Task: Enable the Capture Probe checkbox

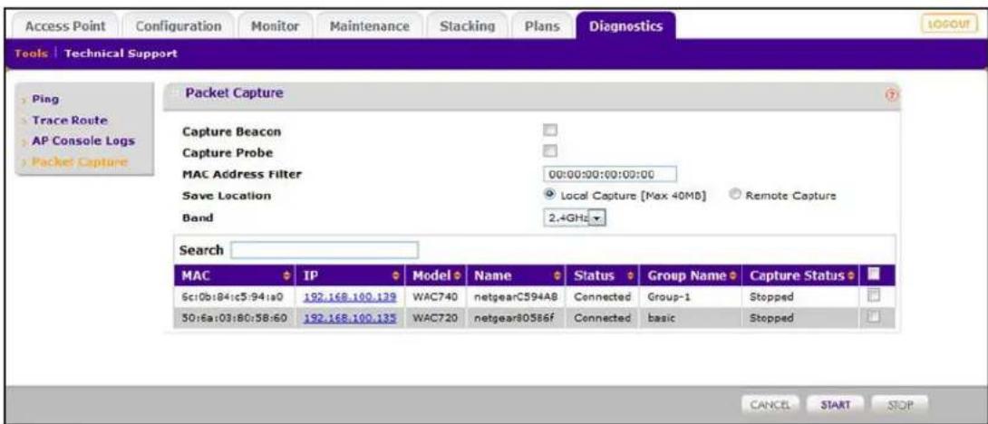Action: (x=551, y=151)
